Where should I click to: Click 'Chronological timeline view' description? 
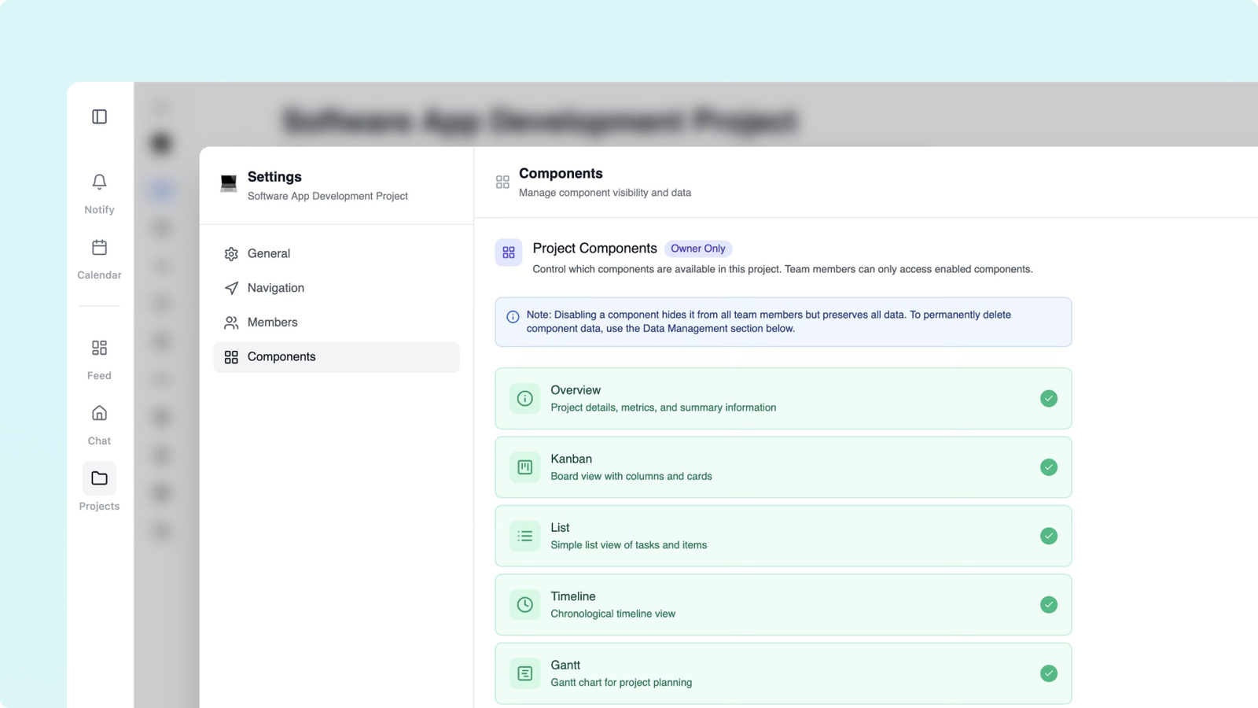(613, 614)
